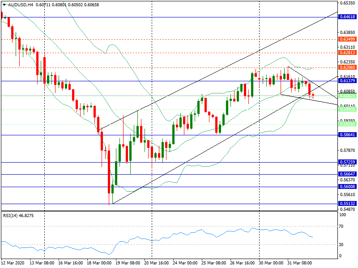Image resolution: width=358 pixels, height=268 pixels.
Task: Select the blue 0.55132 level label
Action: click(347, 204)
